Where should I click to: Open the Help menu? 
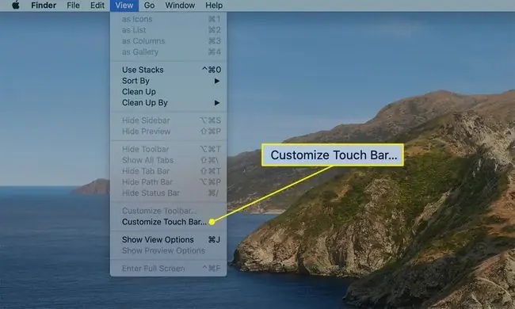coord(214,6)
